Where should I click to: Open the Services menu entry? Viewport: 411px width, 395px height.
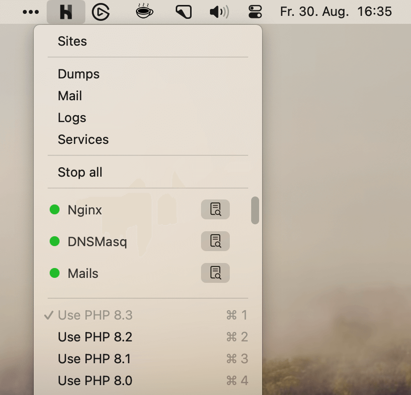[148, 139]
